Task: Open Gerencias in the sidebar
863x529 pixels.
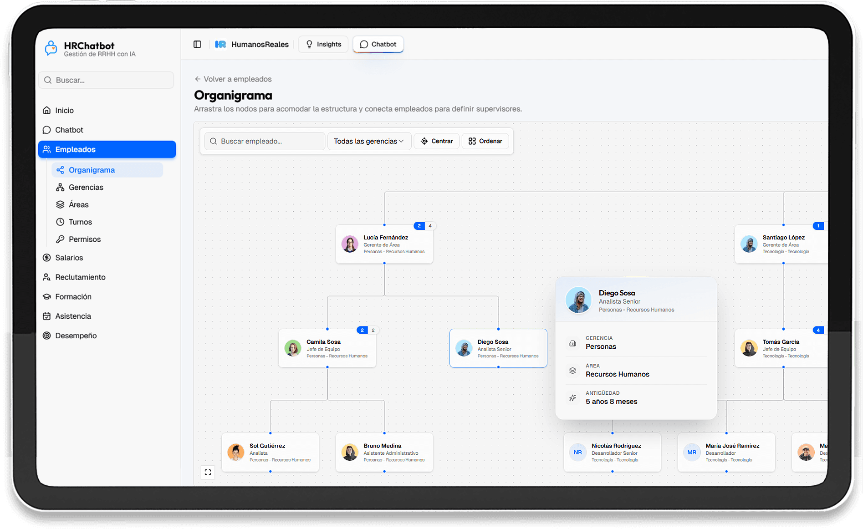Action: [86, 187]
